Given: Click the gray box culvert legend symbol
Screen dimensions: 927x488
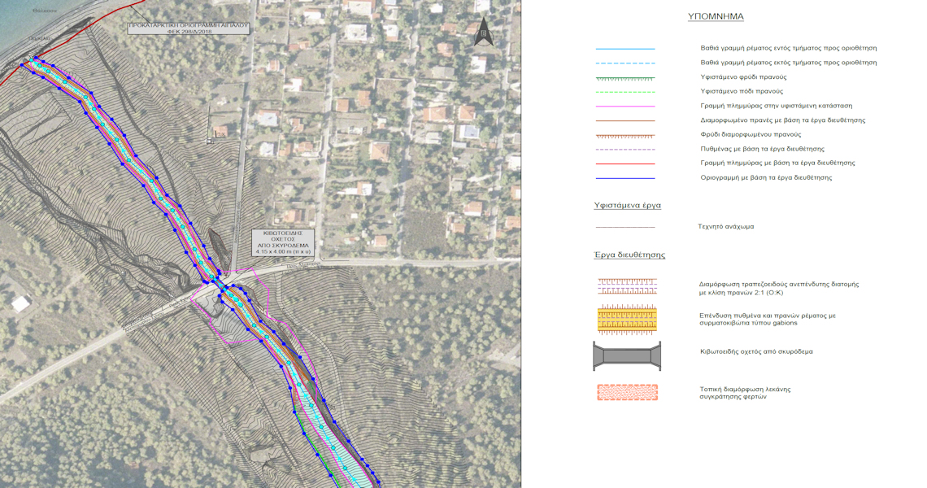Looking at the screenshot, I should point(627,356).
